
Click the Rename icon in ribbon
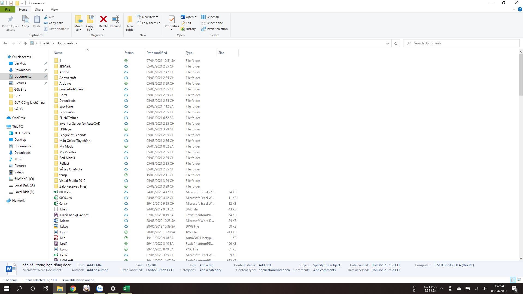tap(115, 19)
